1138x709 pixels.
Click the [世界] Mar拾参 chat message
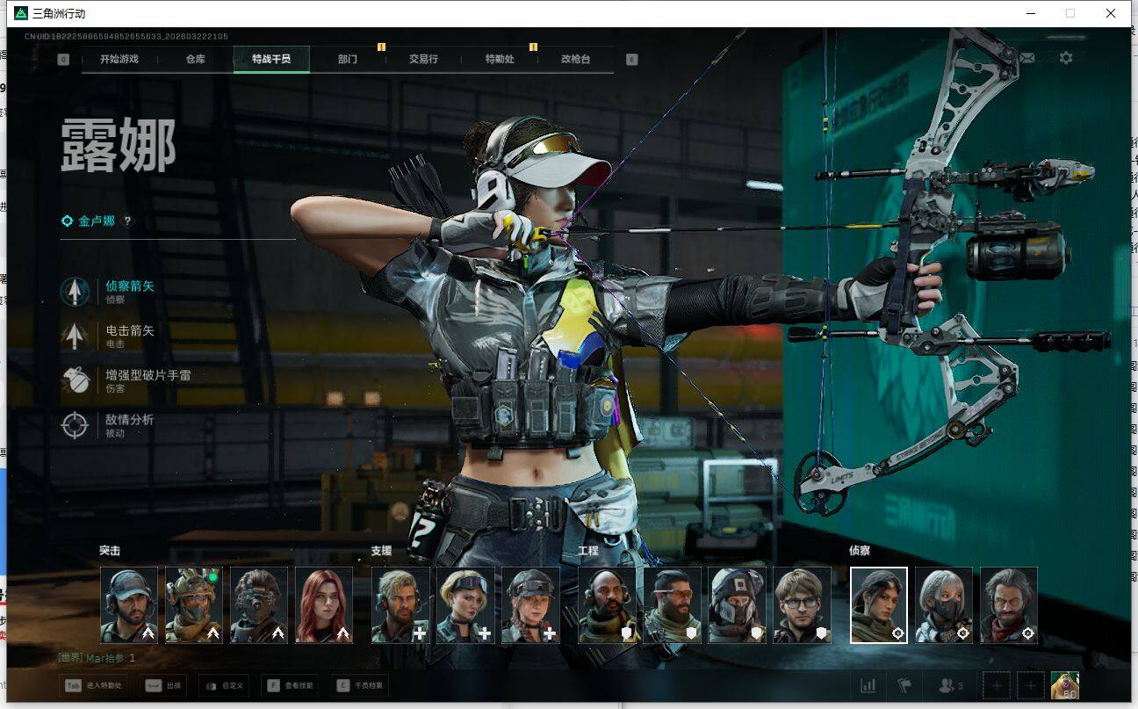tap(97, 657)
